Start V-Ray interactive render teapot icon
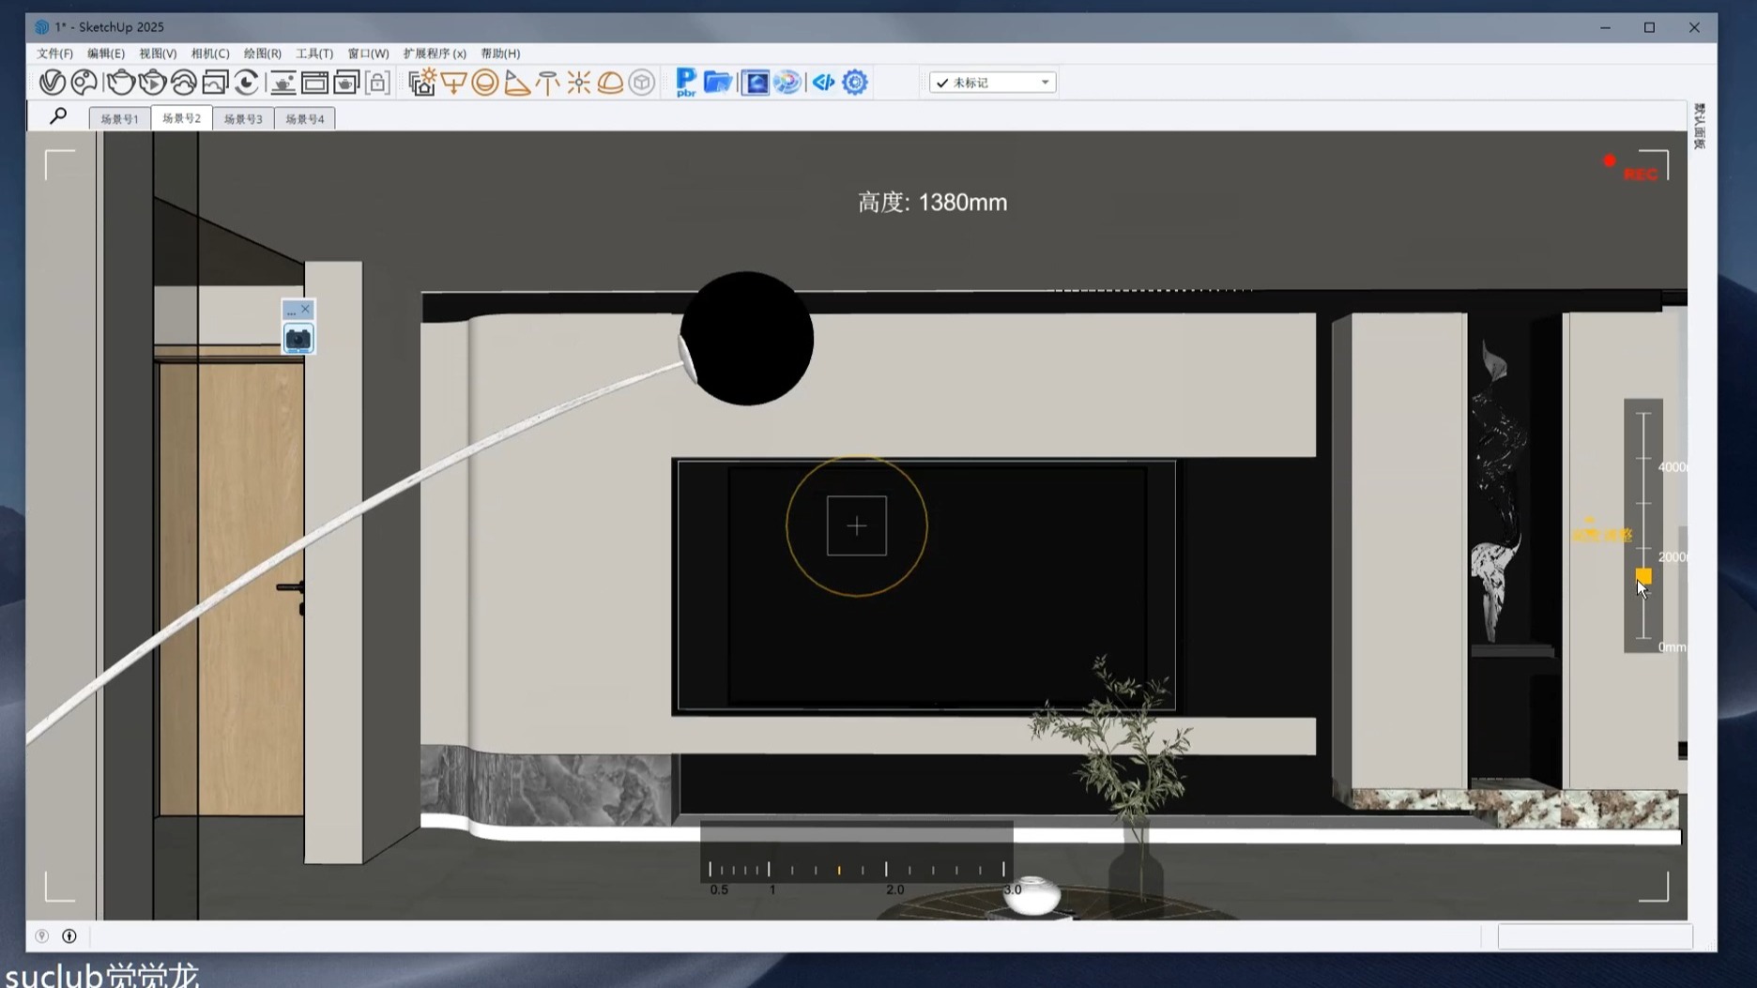The height and width of the screenshot is (988, 1757). [x=151, y=83]
